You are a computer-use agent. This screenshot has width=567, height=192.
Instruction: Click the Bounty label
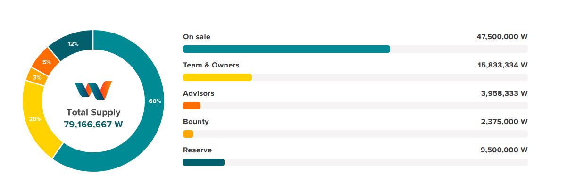(196, 122)
